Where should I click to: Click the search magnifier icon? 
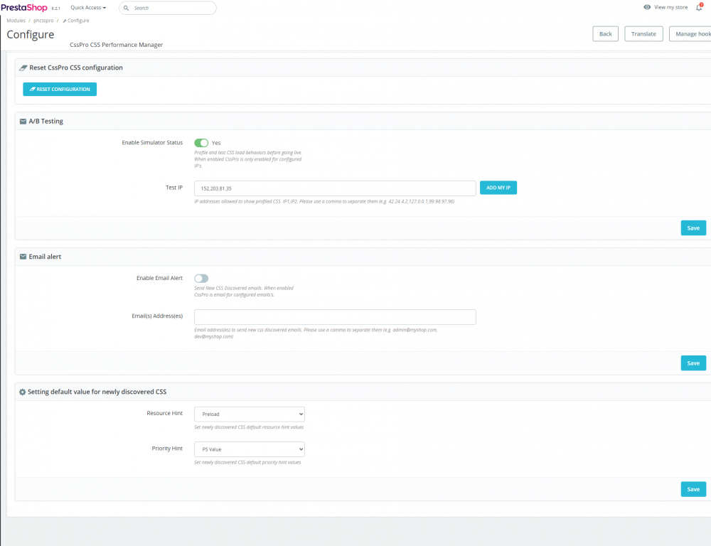126,8
